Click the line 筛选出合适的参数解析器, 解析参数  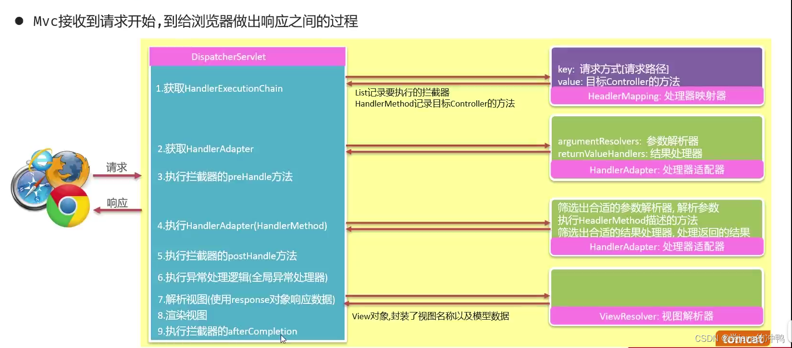pyautogui.click(x=638, y=208)
